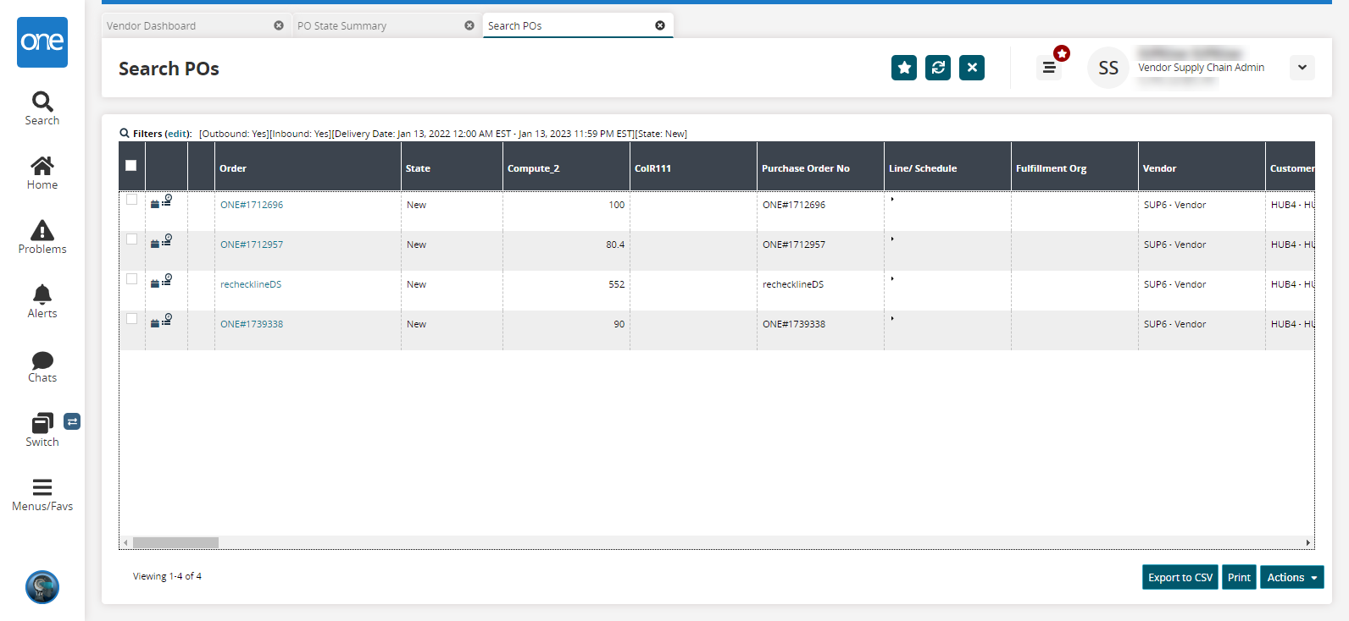The height and width of the screenshot is (621, 1349).
Task: Open the Actions dropdown menu
Action: coord(1291,577)
